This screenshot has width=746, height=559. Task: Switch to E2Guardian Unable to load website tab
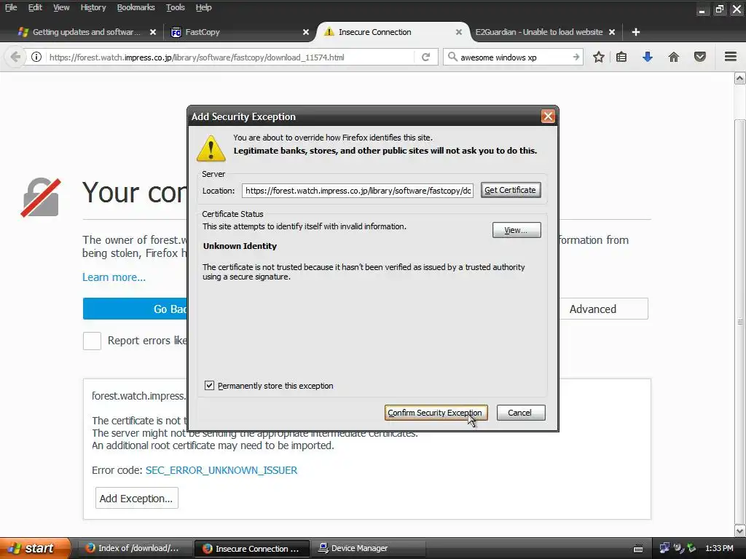539,32
